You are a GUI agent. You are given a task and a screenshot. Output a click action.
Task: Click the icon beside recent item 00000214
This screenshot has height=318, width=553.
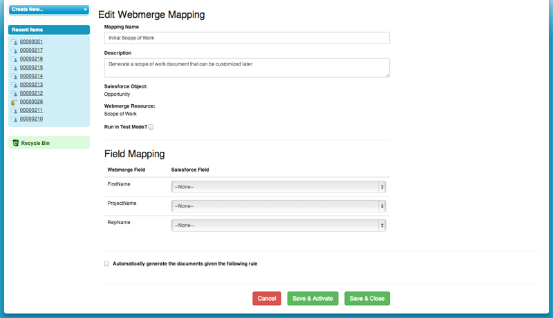(14, 76)
